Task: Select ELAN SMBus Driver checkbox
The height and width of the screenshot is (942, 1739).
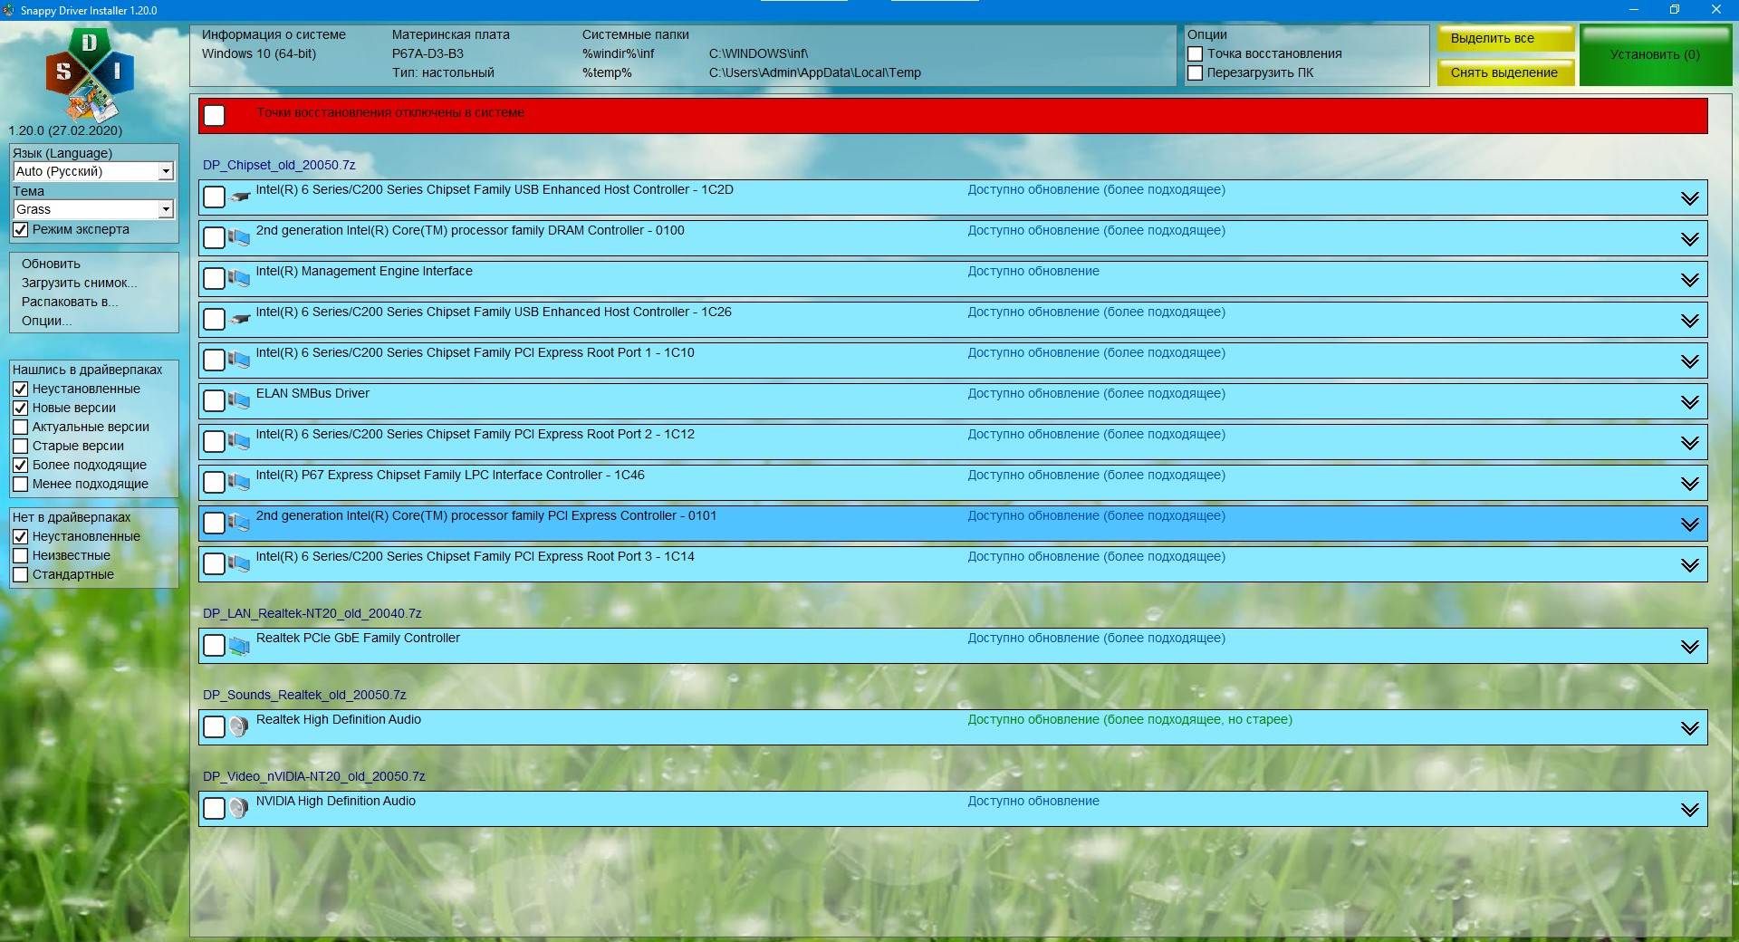Action: pos(215,400)
